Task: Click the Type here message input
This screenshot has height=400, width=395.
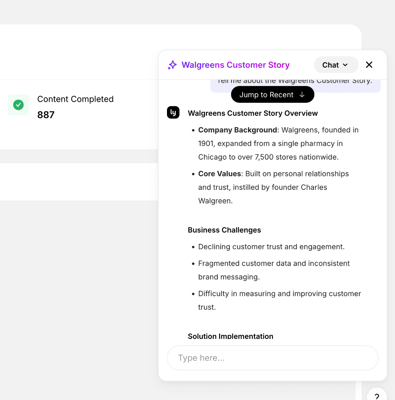Action: [272, 358]
